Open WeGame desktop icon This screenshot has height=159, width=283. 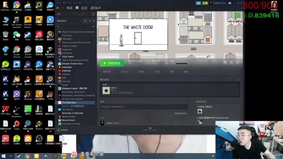pos(28,95)
